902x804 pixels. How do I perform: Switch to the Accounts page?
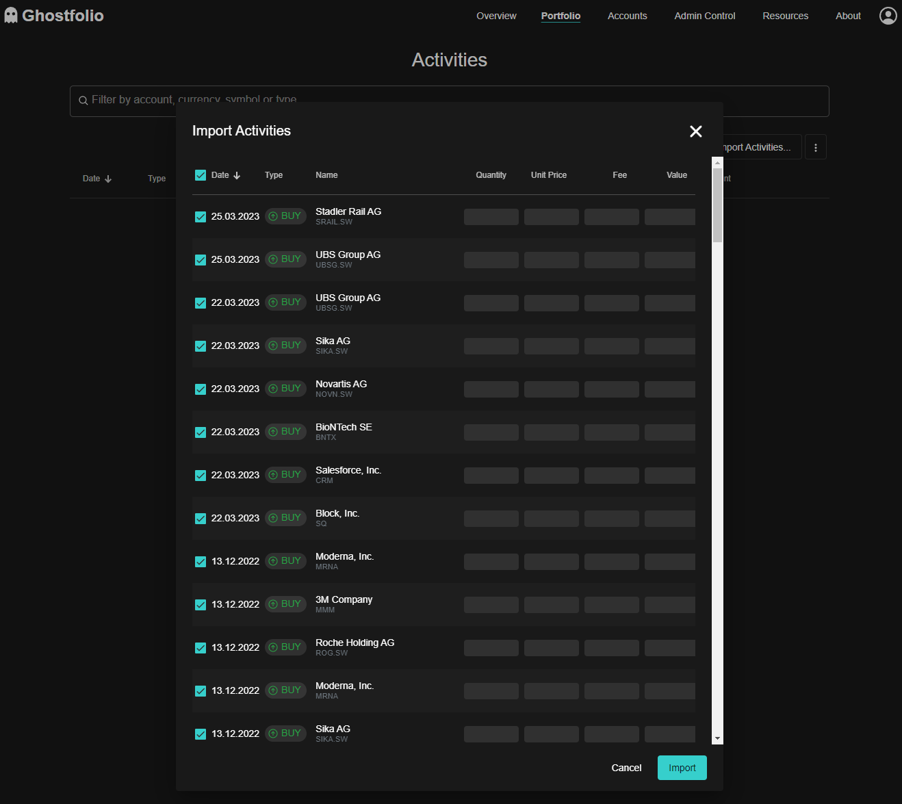pyautogui.click(x=627, y=15)
